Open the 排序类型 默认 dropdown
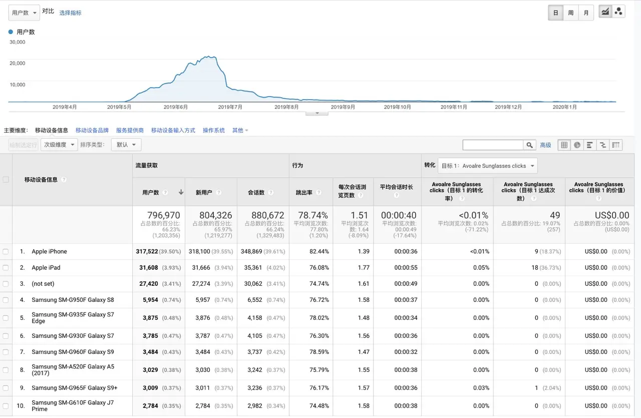The height and width of the screenshot is (418, 641). [x=126, y=145]
